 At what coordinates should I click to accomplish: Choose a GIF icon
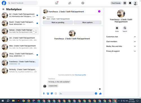pos(56,93)
